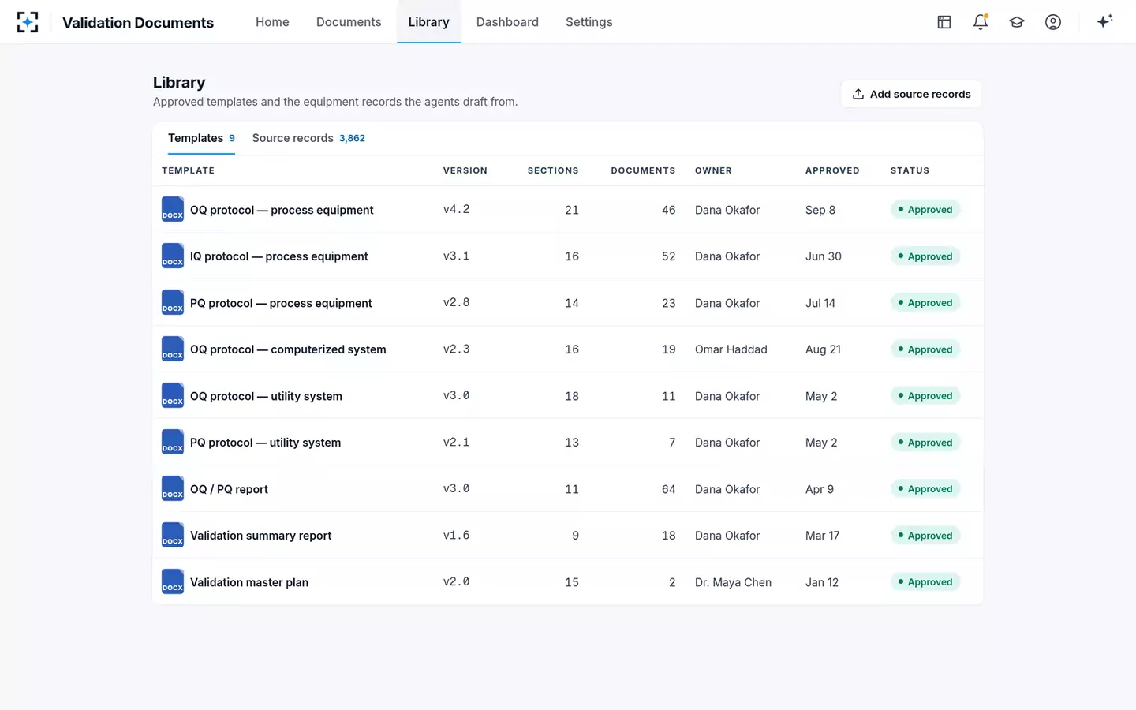Click owner Dr. Maya Chen in the table

733,582
